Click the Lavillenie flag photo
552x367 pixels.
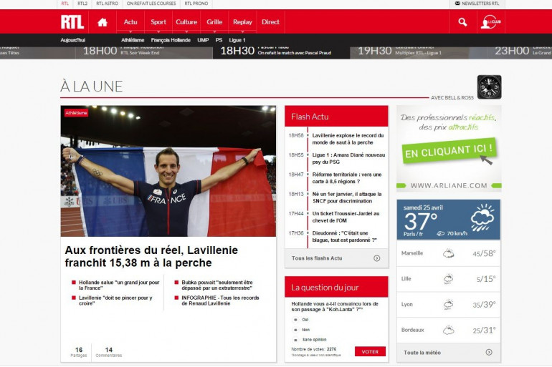point(168,172)
